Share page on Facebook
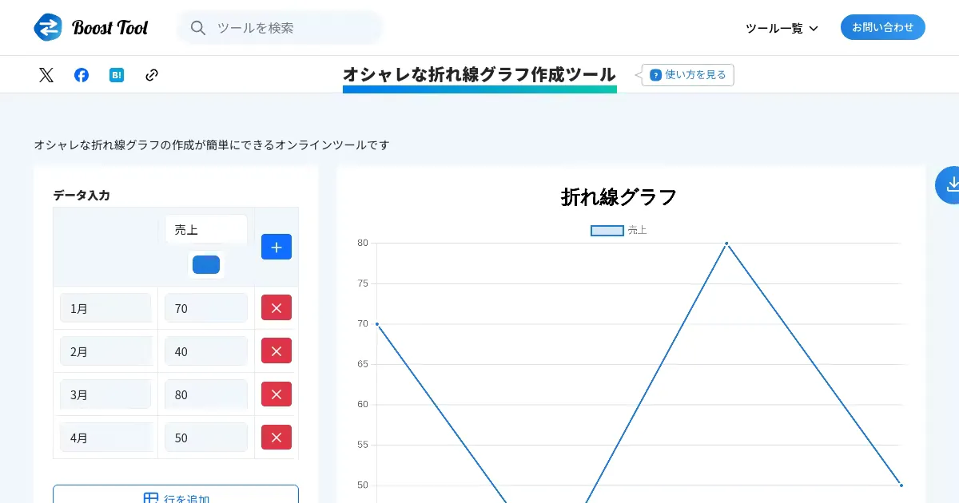 coord(82,75)
